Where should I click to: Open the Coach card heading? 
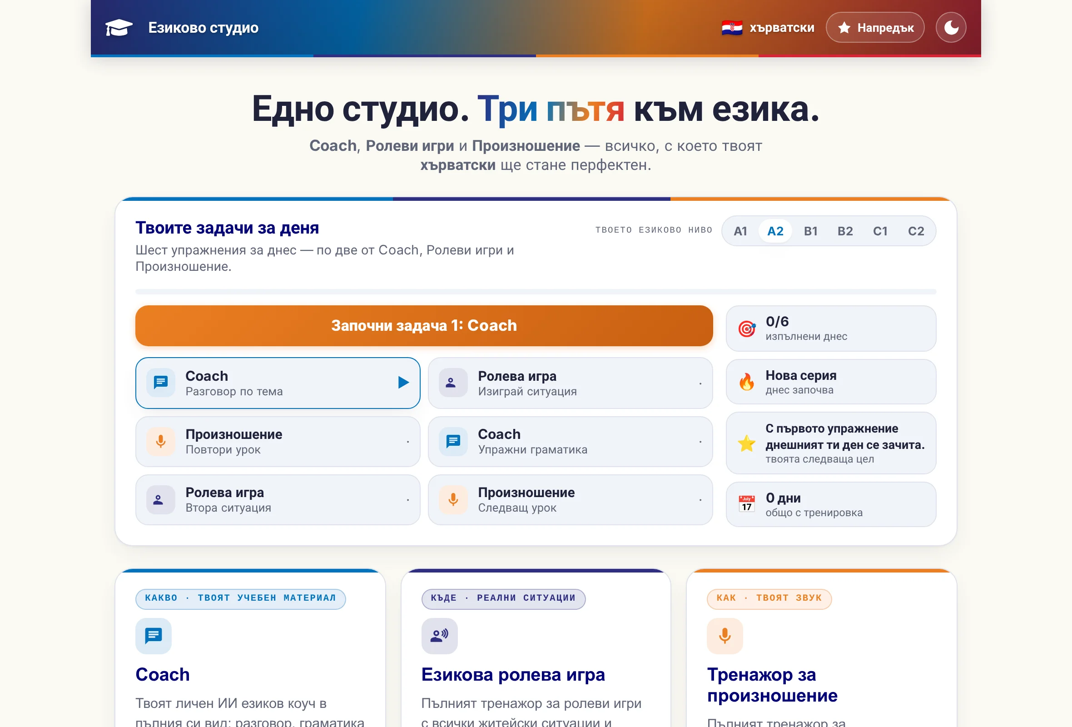tap(162, 674)
